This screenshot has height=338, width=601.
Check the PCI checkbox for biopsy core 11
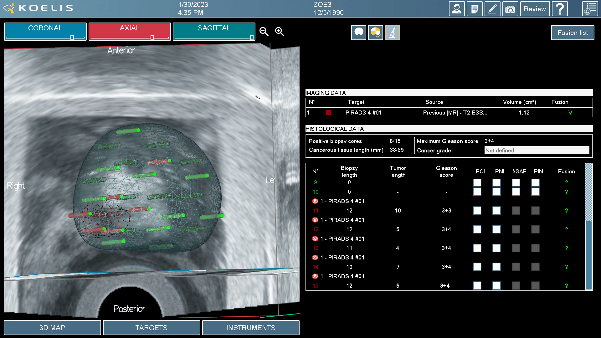click(x=477, y=211)
